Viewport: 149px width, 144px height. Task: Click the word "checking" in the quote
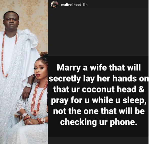[78, 122]
